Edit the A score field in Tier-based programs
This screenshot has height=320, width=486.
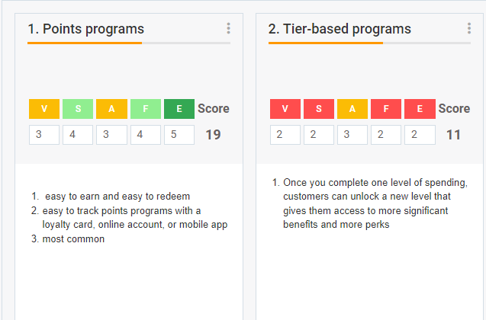(352, 135)
